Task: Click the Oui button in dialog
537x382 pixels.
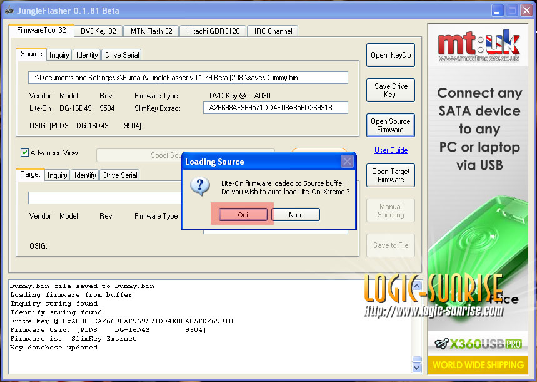Action: (x=243, y=215)
